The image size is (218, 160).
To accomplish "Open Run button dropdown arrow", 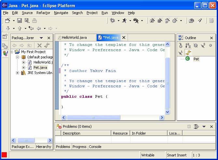I will pos(130,21).
